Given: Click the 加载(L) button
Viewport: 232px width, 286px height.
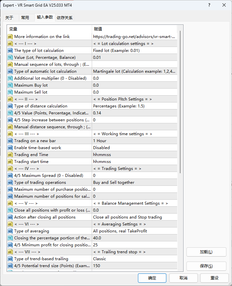Looking at the screenshot, I should (x=206, y=252).
